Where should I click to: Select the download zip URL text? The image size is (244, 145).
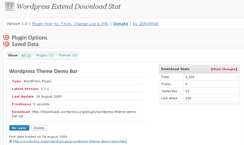(75, 114)
